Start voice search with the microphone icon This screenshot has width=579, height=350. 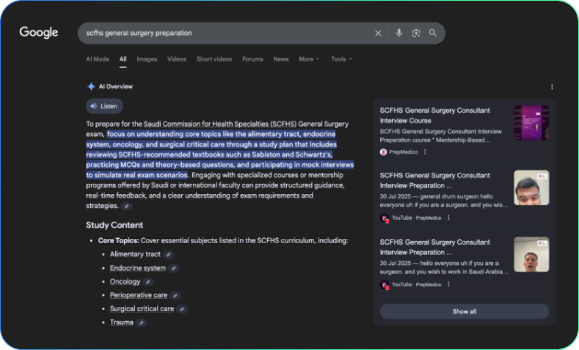pyautogui.click(x=399, y=33)
